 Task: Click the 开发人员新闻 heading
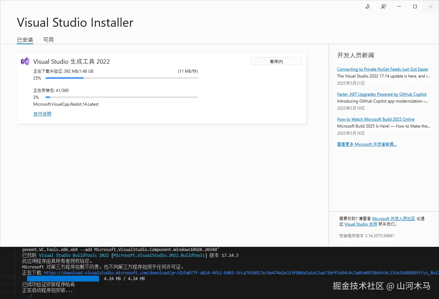(356, 55)
